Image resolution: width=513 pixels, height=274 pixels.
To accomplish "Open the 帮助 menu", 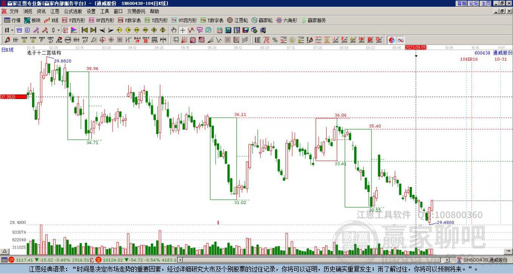I will tap(154, 11).
